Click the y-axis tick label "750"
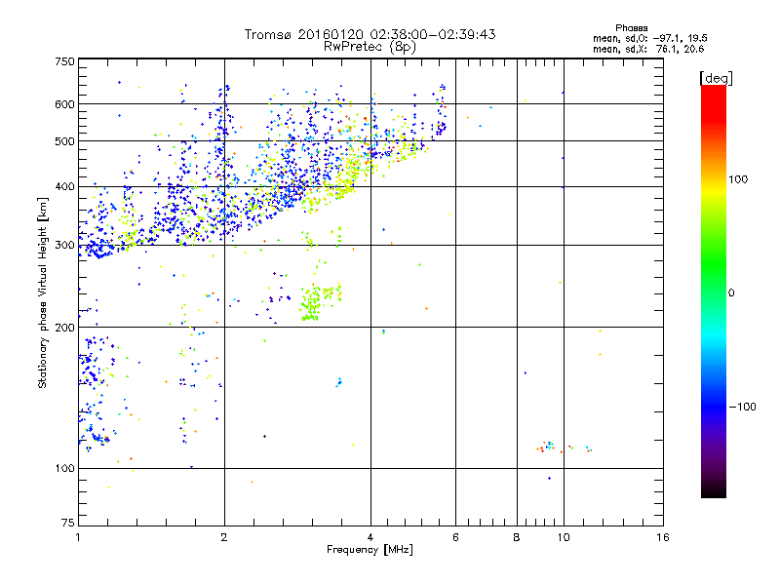The width and height of the screenshot is (780, 585). point(64,61)
